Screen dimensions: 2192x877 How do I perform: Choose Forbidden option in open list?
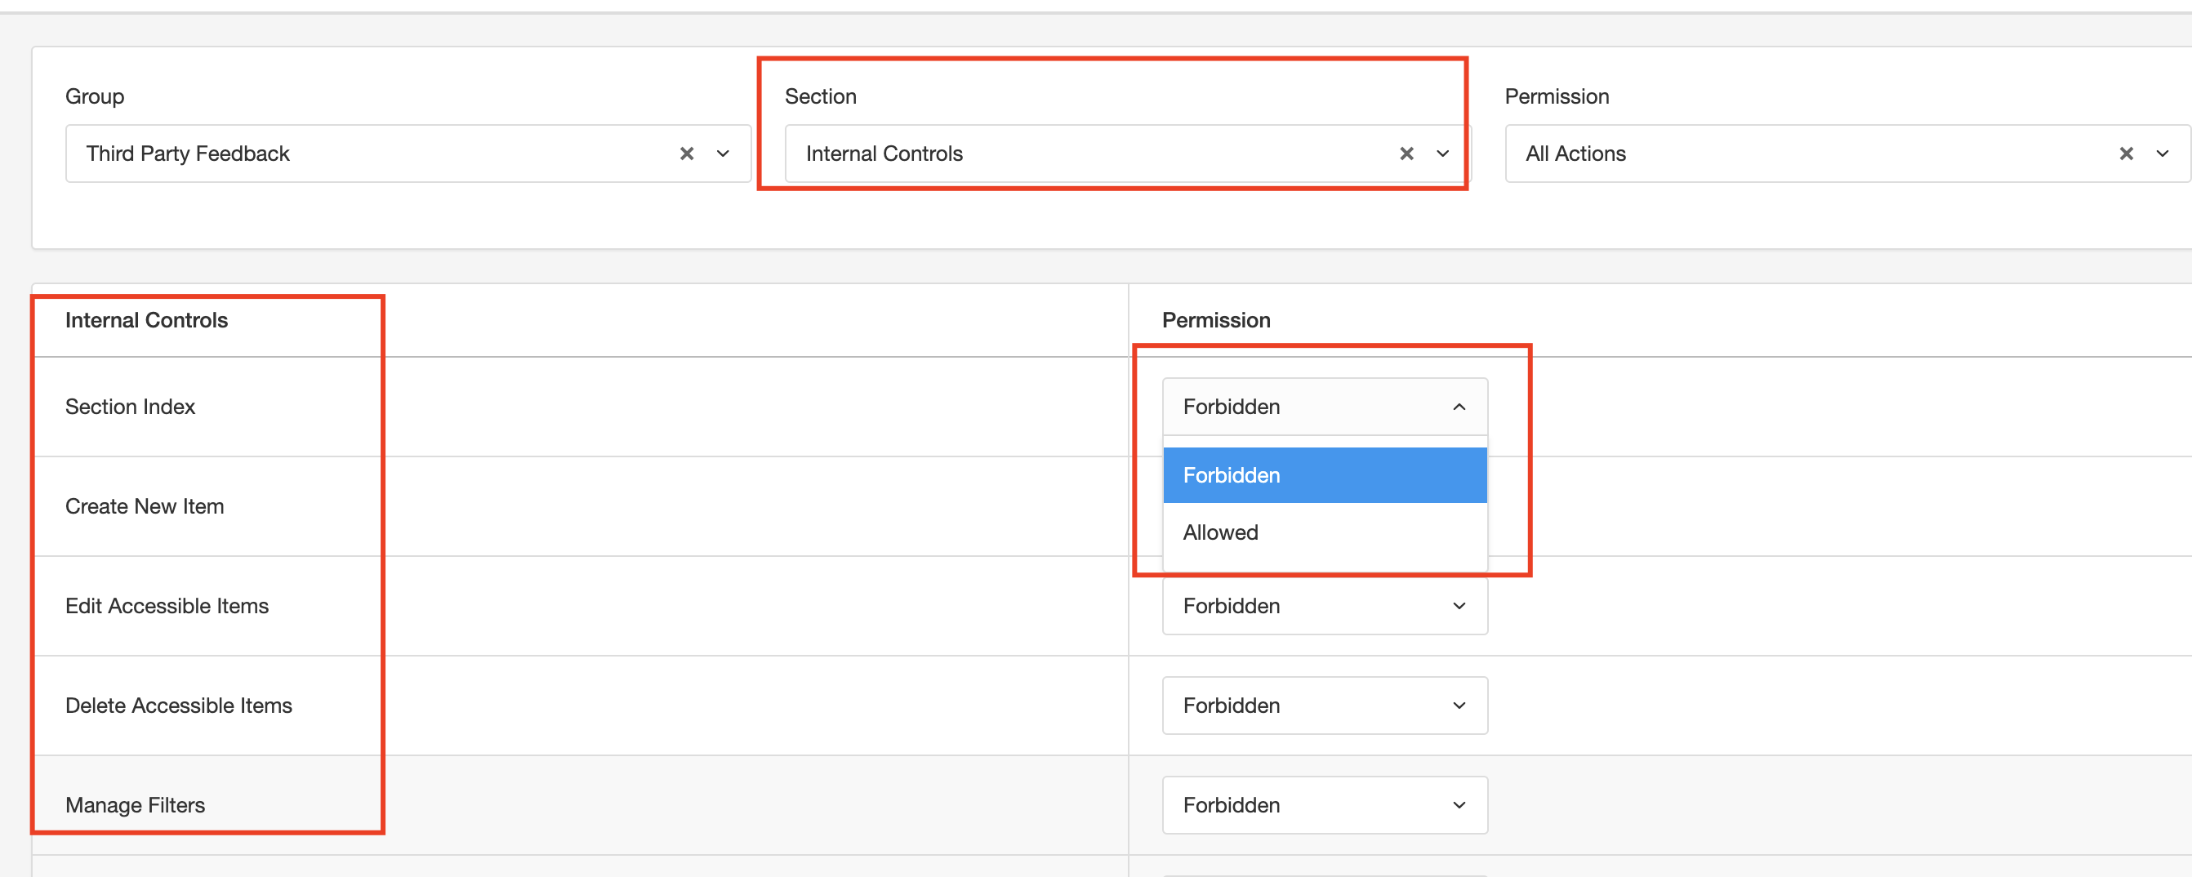click(x=1325, y=475)
